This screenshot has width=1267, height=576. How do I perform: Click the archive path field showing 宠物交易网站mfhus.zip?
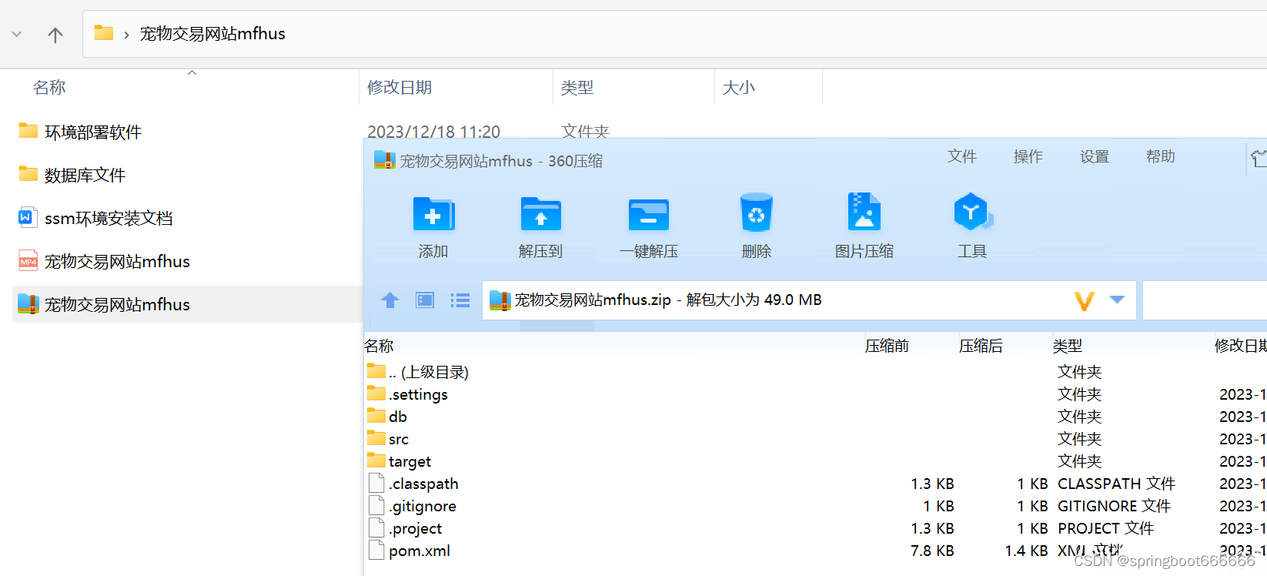(810, 300)
